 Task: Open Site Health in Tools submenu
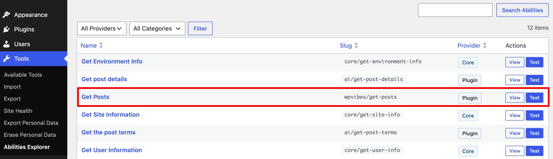(18, 111)
